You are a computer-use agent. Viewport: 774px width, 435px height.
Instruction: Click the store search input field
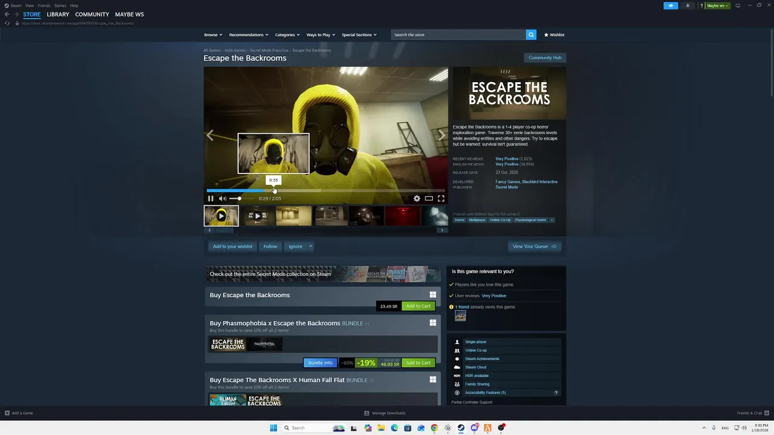coord(458,34)
